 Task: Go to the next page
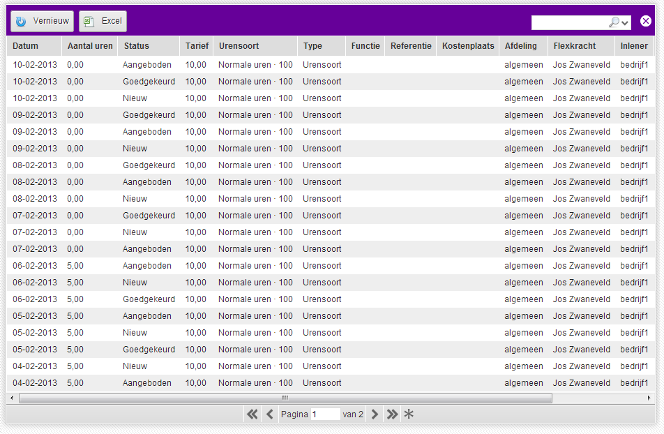tap(375, 414)
